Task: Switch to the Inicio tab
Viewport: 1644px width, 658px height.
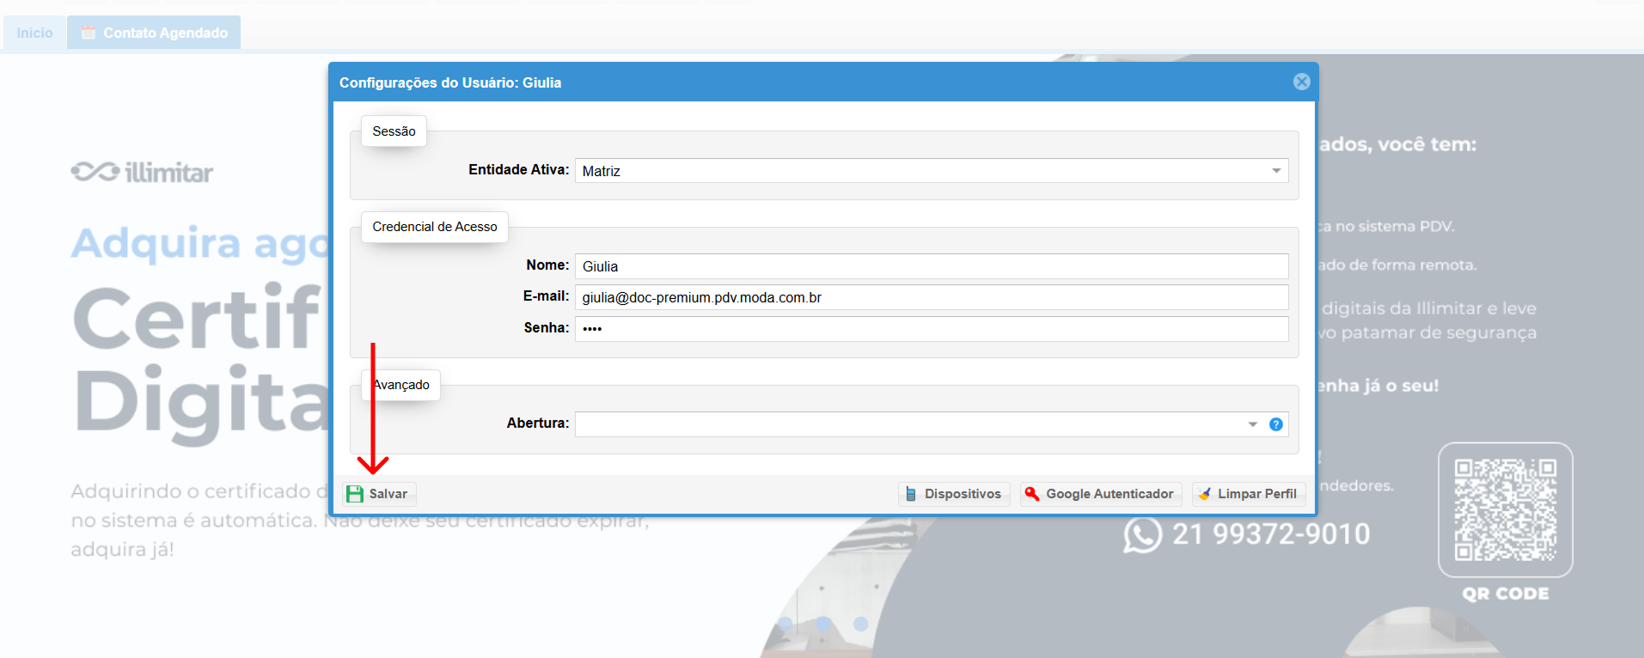Action: click(34, 33)
